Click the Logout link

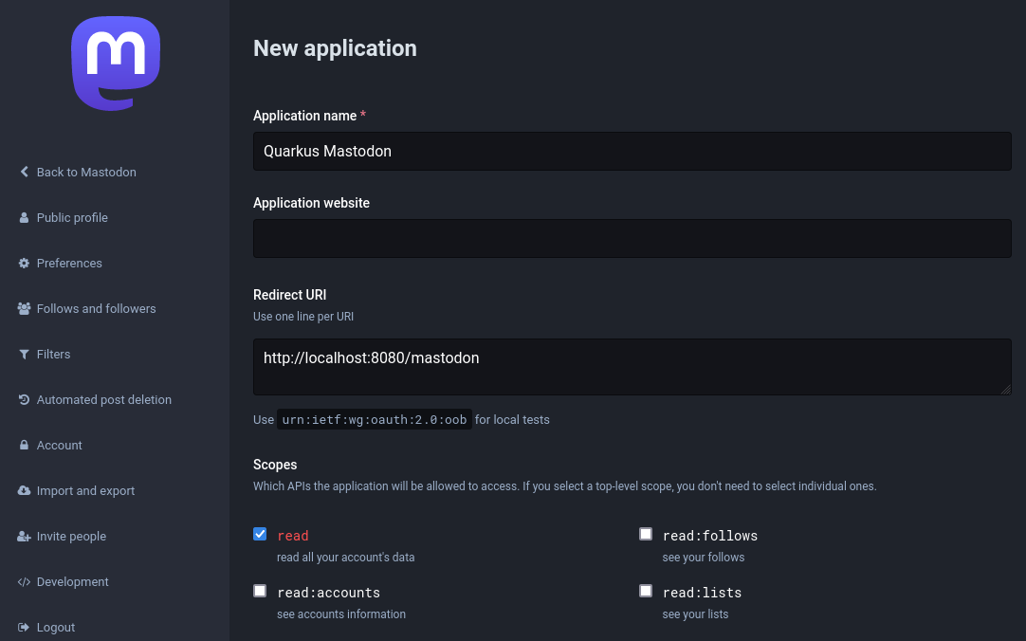pyautogui.click(x=56, y=628)
